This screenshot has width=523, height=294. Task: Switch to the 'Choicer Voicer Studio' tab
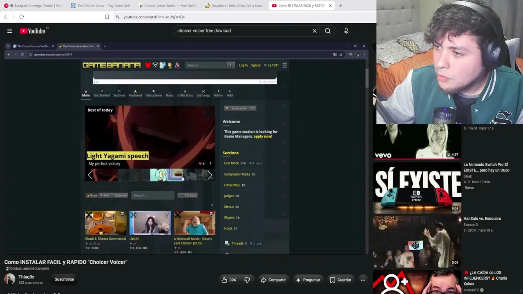(x=168, y=6)
